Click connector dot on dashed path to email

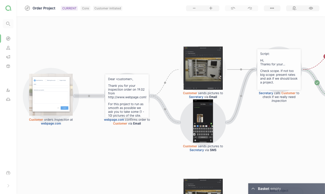(165, 83)
